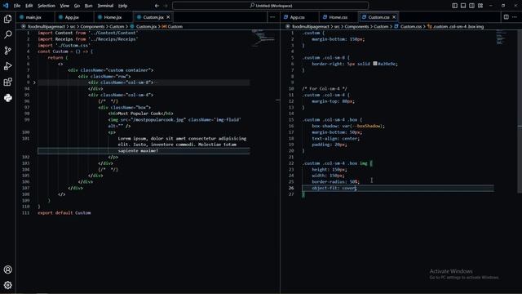
Task: Open the Source Control view
Action: [7, 51]
